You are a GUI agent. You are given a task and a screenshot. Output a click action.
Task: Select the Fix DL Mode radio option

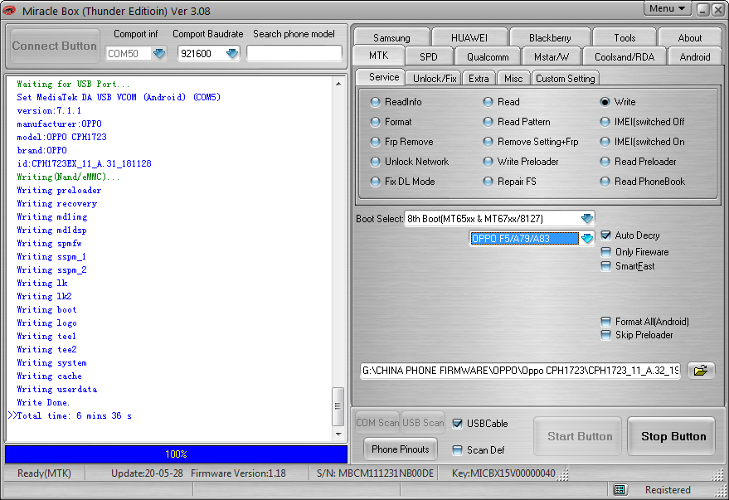click(x=375, y=182)
